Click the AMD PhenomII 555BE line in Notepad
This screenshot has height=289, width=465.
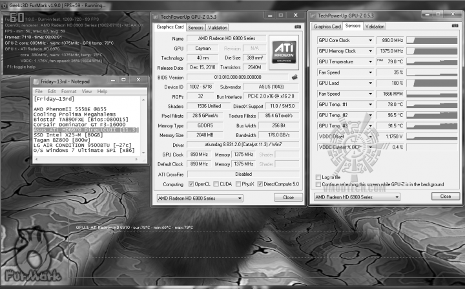(70, 109)
